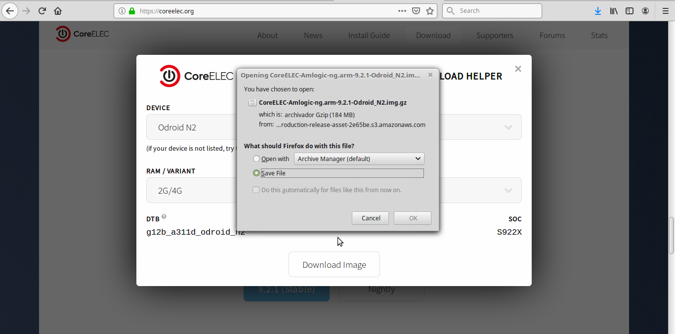Go to the Firefox home page
Screen dimensions: 675x334
[x=58, y=11]
